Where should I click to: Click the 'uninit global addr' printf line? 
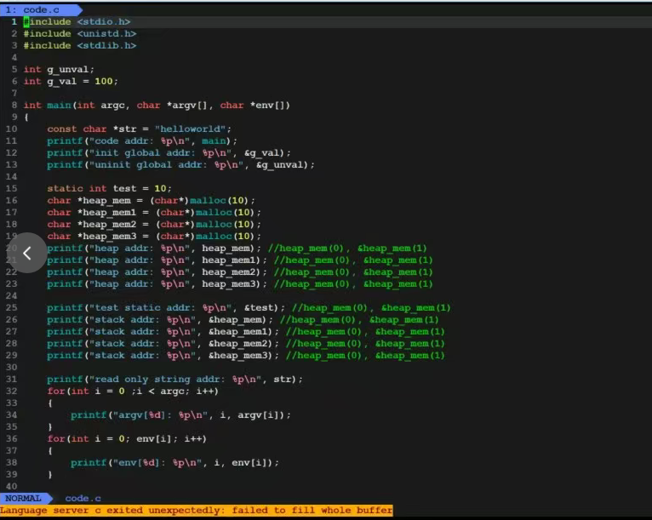[x=181, y=164]
